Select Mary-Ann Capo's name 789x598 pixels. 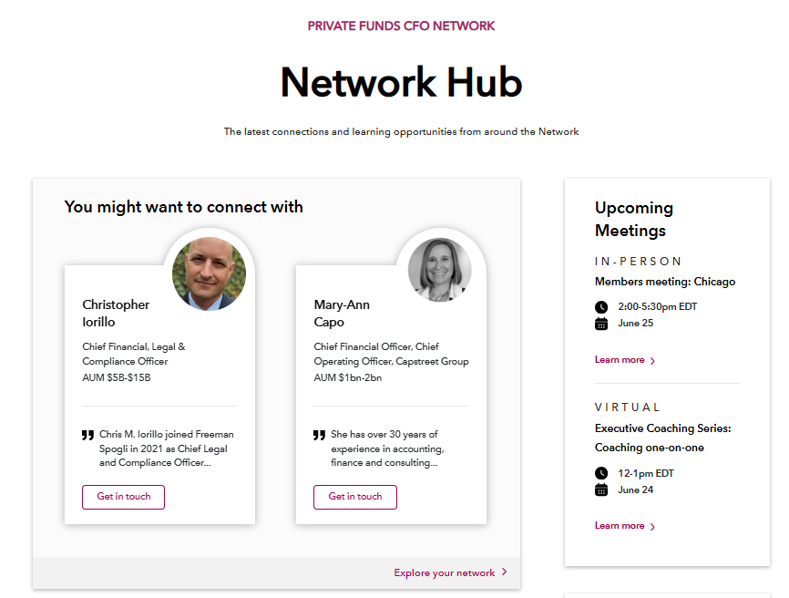pos(342,313)
